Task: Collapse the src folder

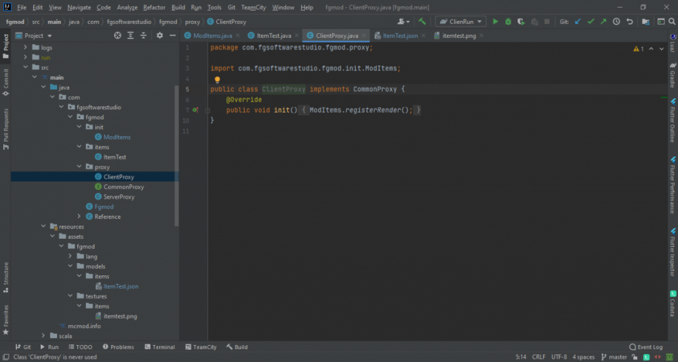Action: [x=26, y=67]
